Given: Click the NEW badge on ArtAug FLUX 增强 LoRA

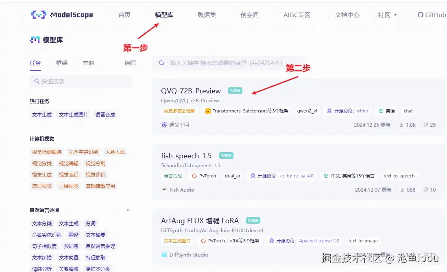Looking at the screenshot, I should click(x=253, y=220).
